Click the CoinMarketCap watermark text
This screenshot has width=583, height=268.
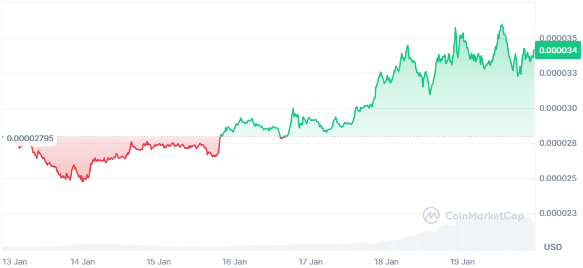[484, 216]
